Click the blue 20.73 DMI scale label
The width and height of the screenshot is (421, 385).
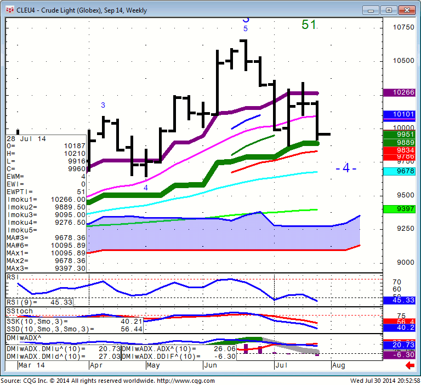(400, 345)
